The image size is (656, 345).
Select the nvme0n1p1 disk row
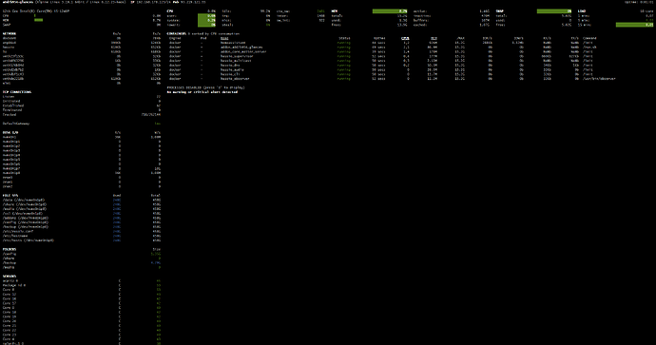click(82, 142)
